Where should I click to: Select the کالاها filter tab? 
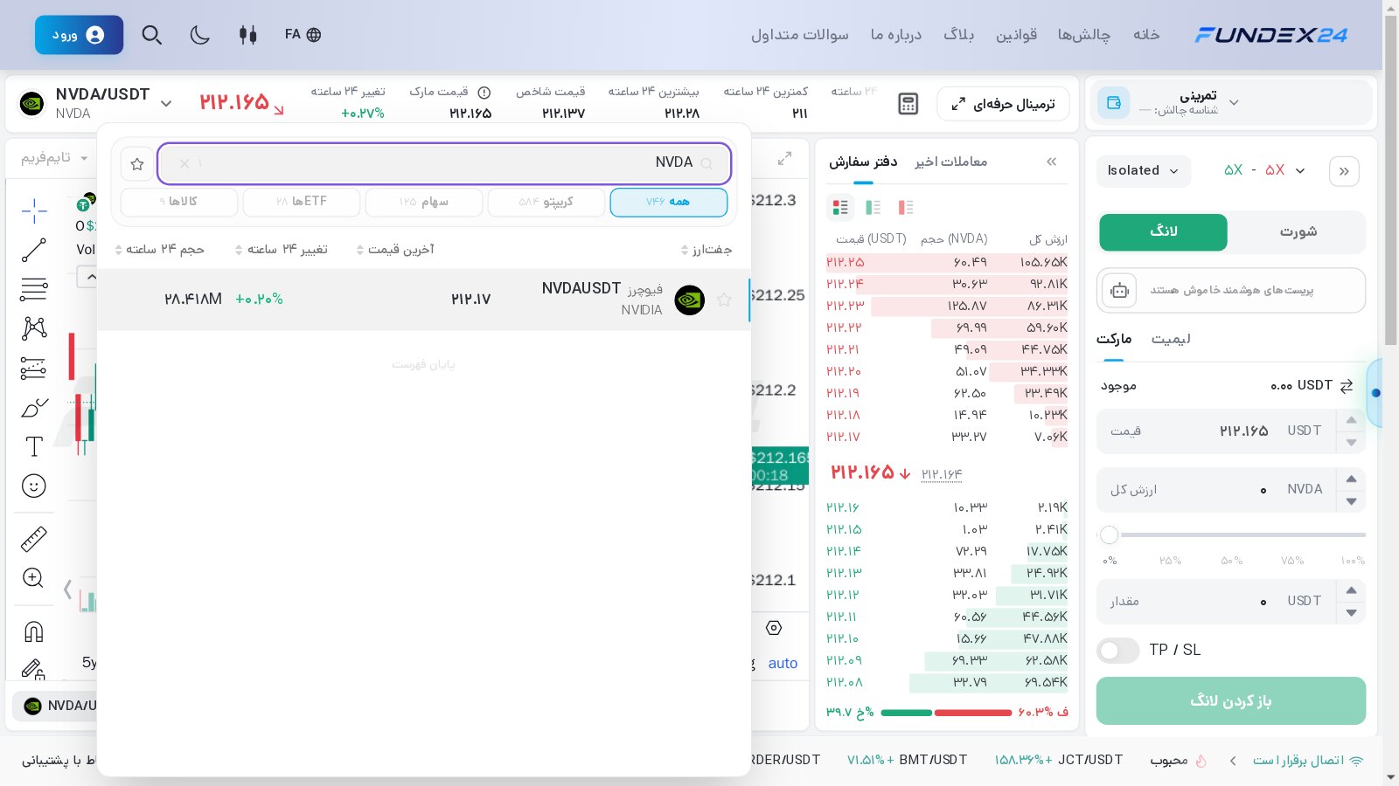[x=179, y=202]
